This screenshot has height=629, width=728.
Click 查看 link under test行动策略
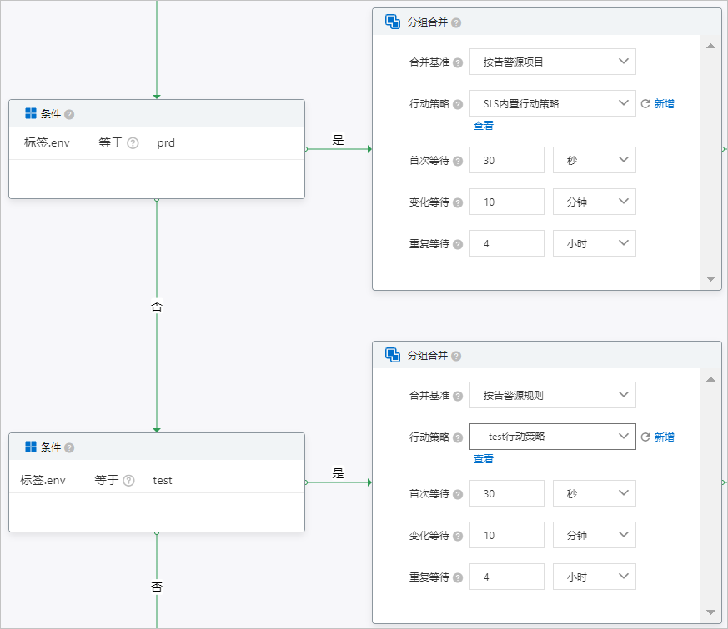484,458
